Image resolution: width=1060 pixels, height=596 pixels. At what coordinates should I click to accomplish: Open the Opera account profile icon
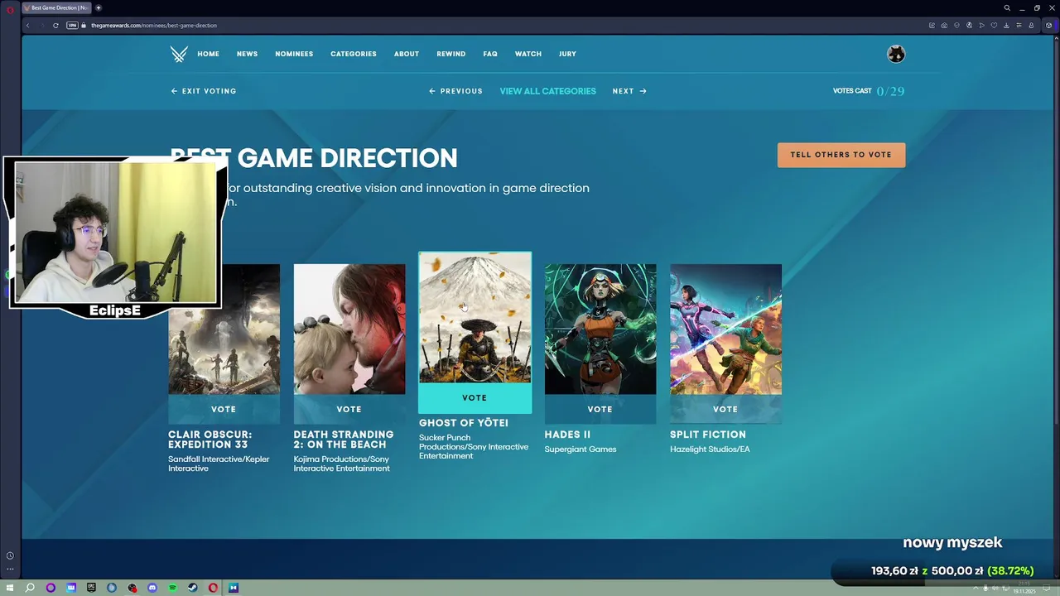click(x=1031, y=26)
